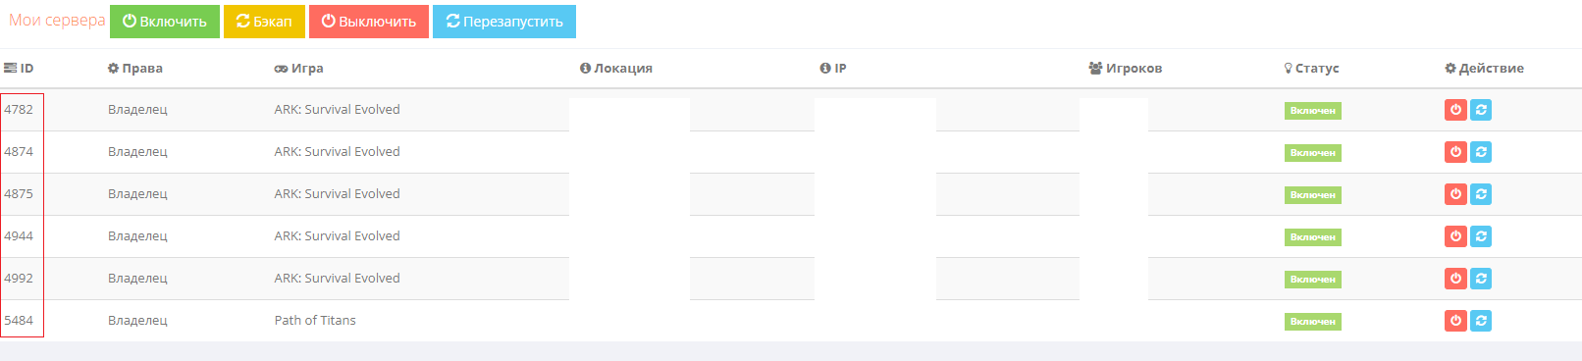Power off server 4944 using red icon
Image resolution: width=1582 pixels, height=361 pixels.
point(1455,236)
